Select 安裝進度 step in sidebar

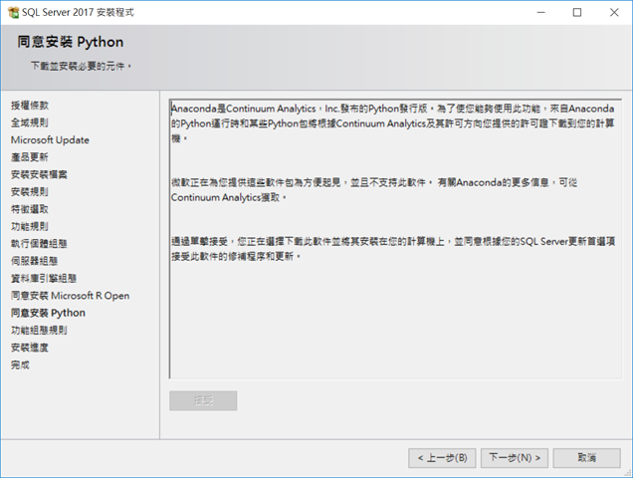click(30, 348)
